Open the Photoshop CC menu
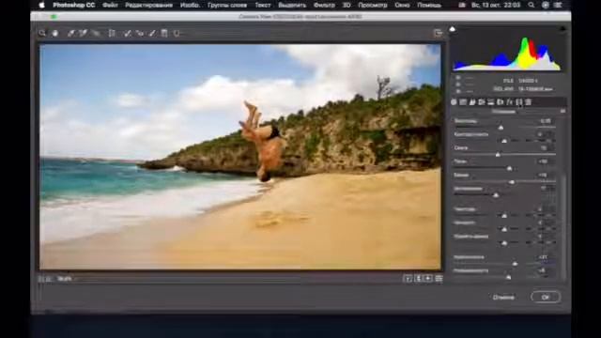 pyautogui.click(x=74, y=5)
